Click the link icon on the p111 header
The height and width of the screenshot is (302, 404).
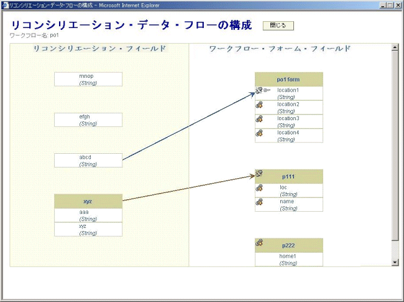click(259, 173)
